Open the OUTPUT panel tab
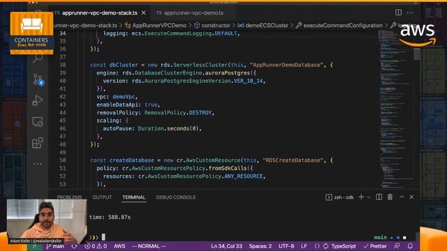447x251 pixels. coord(102,197)
